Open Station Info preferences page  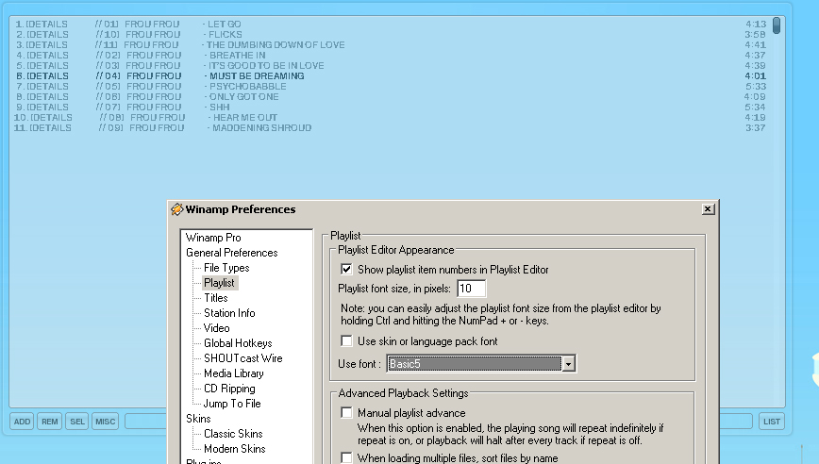[x=229, y=313]
